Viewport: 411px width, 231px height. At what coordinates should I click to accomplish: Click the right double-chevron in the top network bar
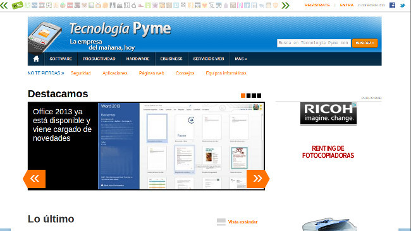pos(285,5)
